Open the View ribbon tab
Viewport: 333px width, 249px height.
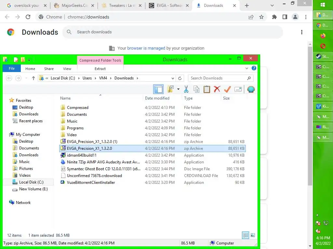pyautogui.click(x=67, y=69)
